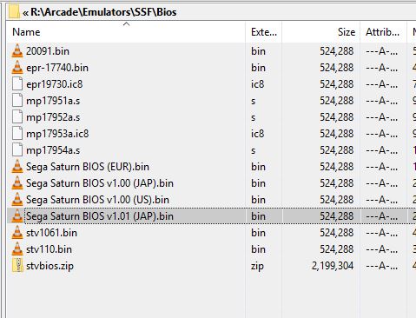The height and width of the screenshot is (318, 416).
Task: Sort files by the Name column header
Action: (26, 32)
